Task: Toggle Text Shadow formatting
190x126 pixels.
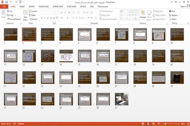Action: coord(51,18)
